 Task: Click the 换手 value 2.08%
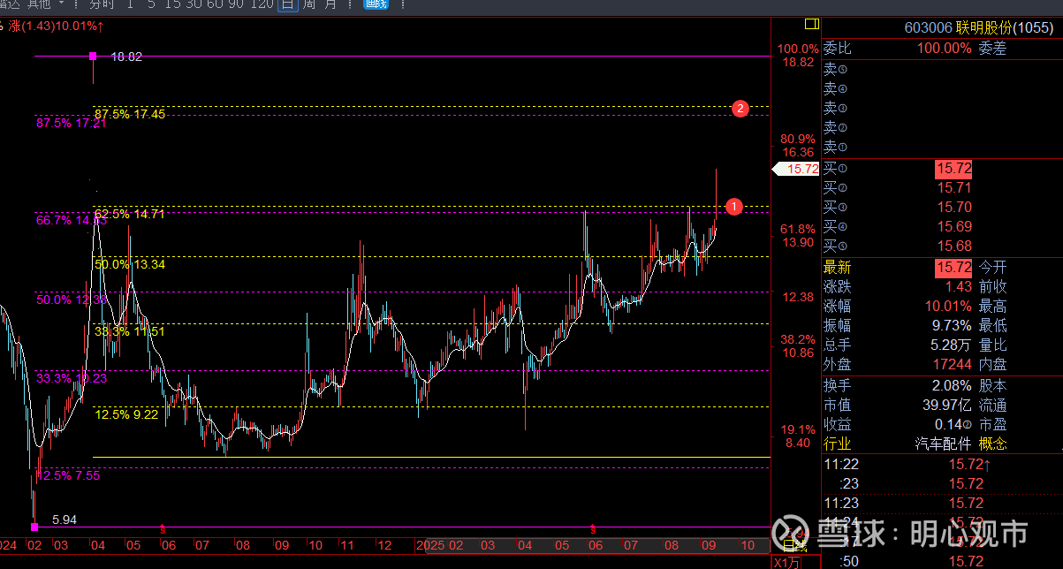(952, 386)
